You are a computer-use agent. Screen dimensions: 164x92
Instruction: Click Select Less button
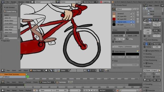10,32
